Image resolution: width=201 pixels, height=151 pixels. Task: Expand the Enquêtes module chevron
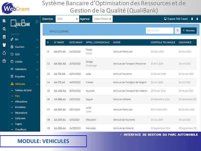pyautogui.click(x=37, y=77)
